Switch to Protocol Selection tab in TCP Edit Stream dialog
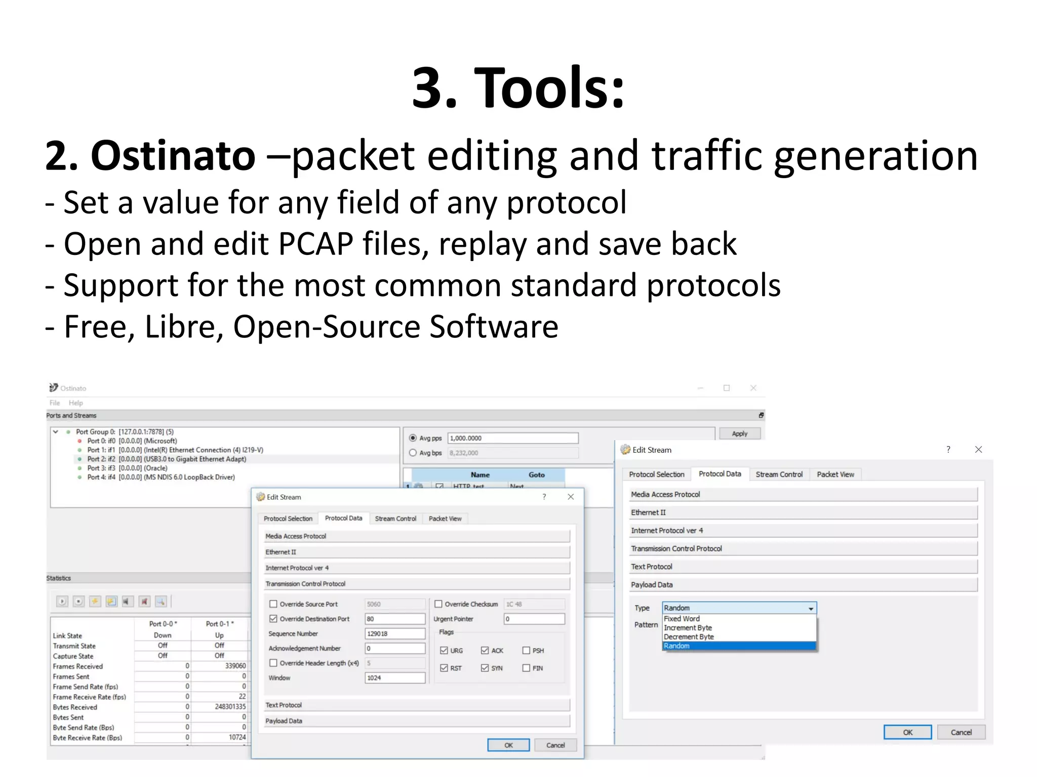1037x777 pixels. pos(288,519)
